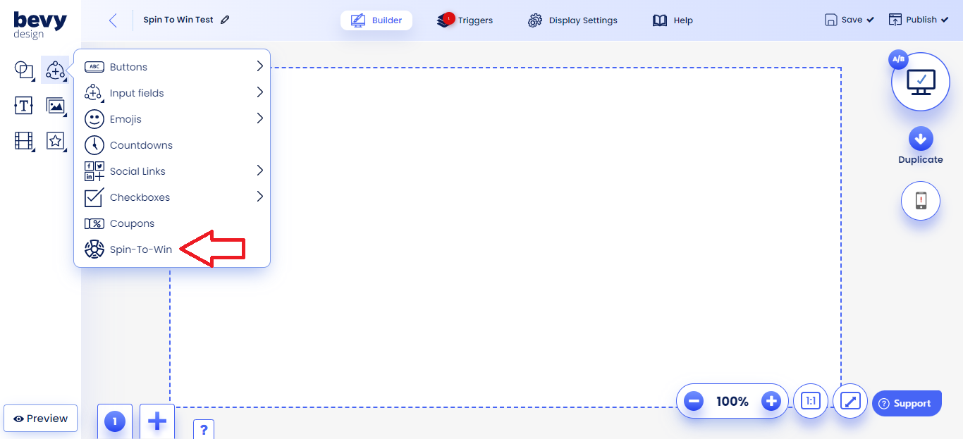Screen dimensions: 963x439
Task: Click the fullscreen resize icon near zoom controls
Action: coord(850,400)
